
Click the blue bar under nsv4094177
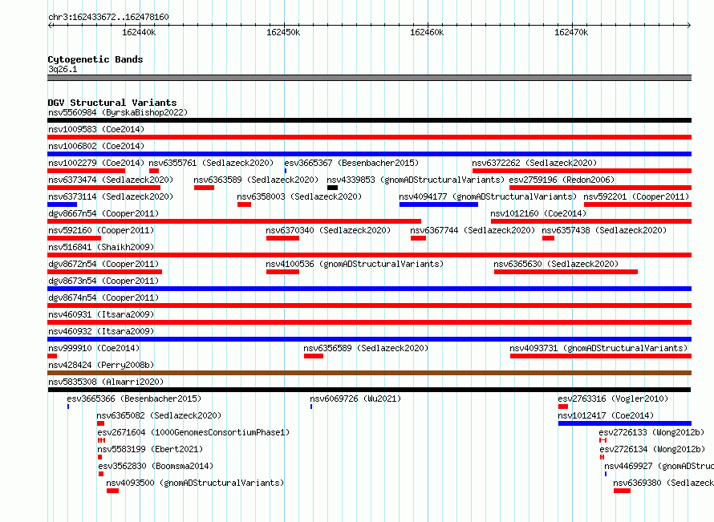click(x=439, y=204)
